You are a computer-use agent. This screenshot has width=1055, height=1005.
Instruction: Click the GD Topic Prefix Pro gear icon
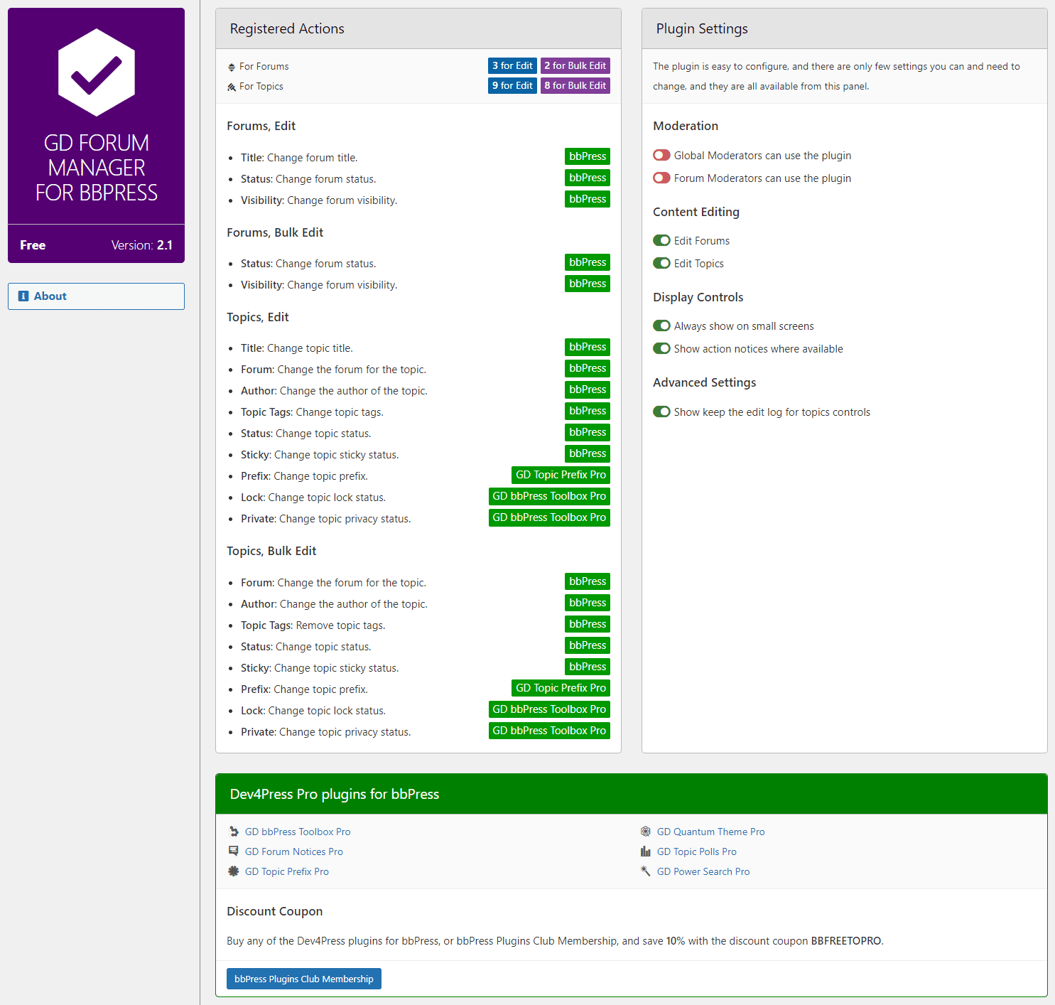(234, 871)
